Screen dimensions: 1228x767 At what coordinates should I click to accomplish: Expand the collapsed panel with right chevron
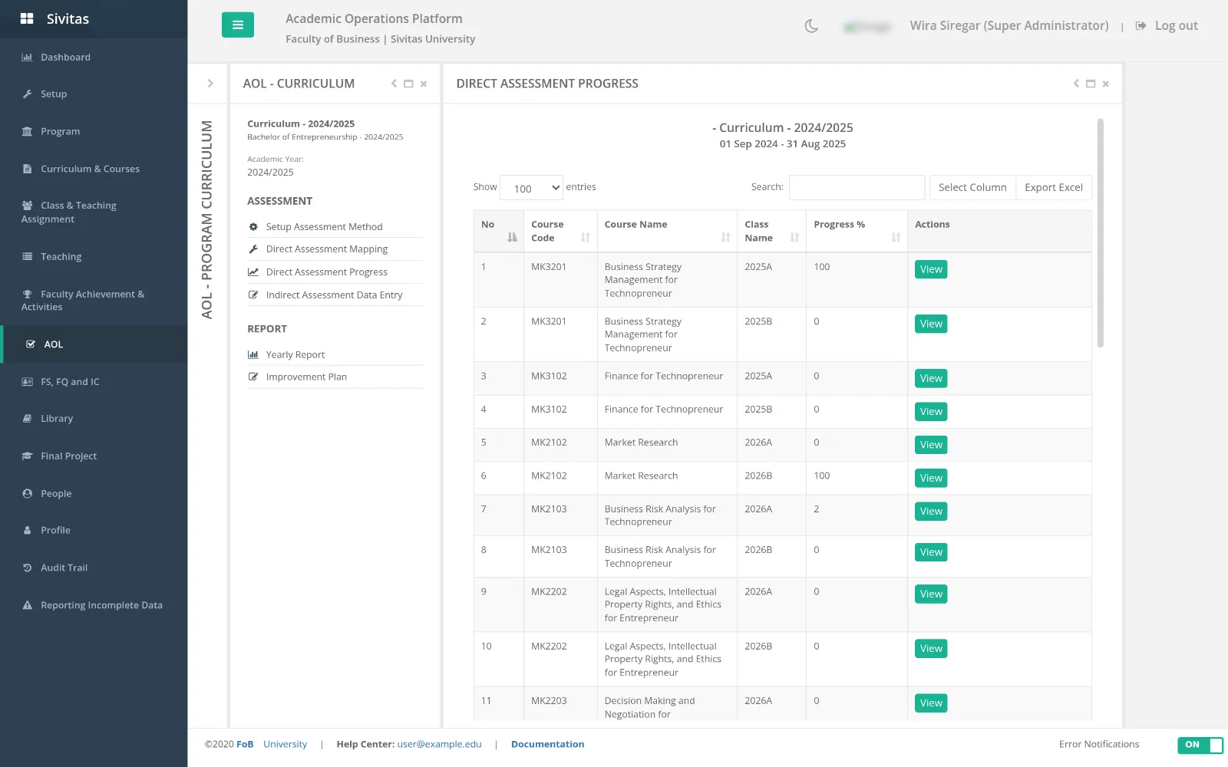point(210,83)
